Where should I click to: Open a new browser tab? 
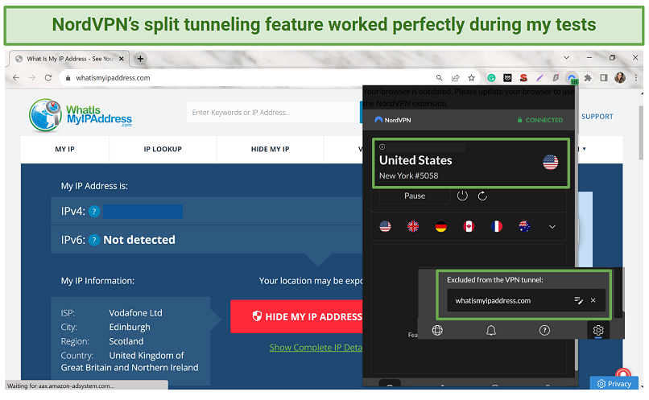(140, 59)
